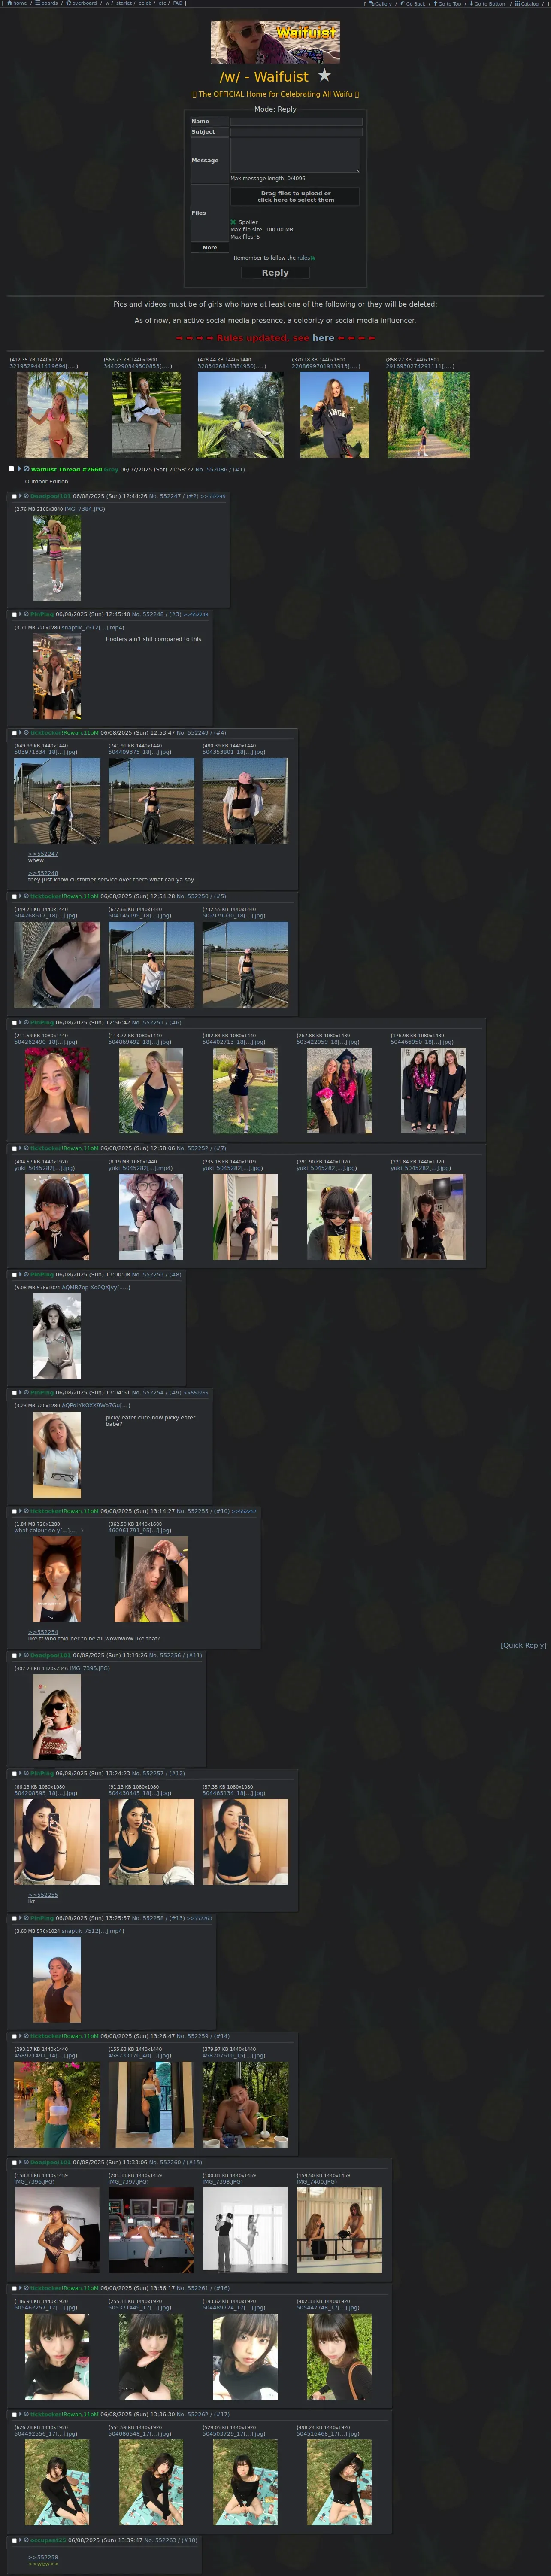Screen dimensions: 551x2576
Task: Open the IMG_7395.JPG thumbnail in post 552256
Action: [x=57, y=1717]
